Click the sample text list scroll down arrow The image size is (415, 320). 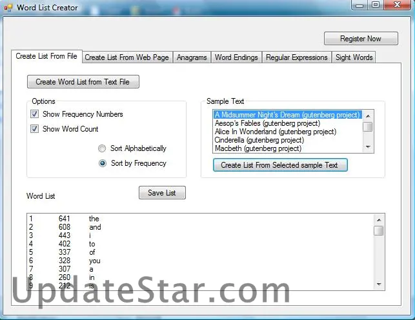tap(368, 147)
